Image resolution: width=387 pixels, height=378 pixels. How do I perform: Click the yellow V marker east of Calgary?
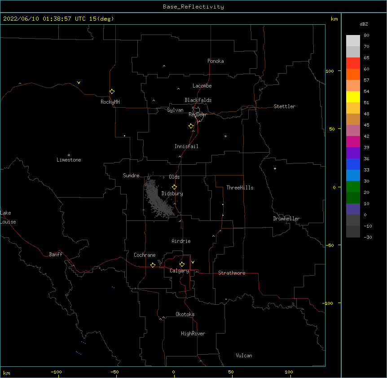[x=193, y=262]
